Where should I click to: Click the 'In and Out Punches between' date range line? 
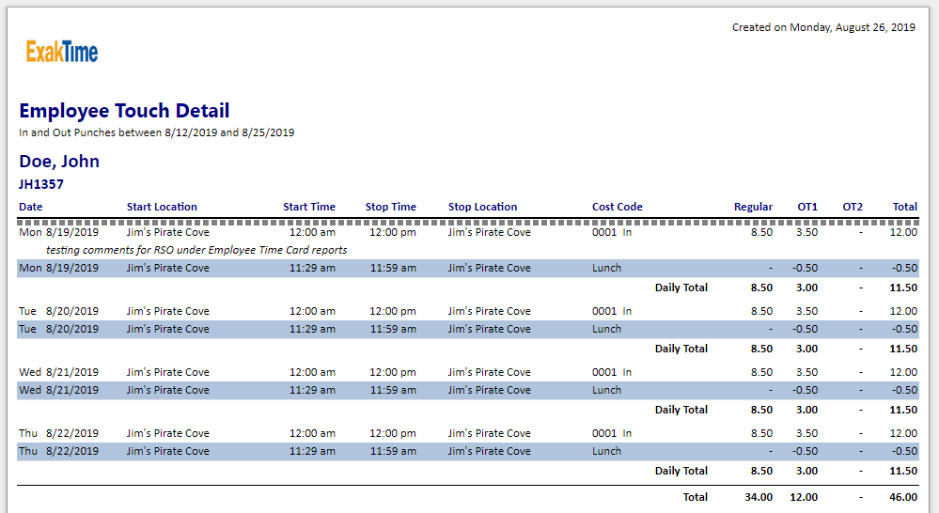156,132
